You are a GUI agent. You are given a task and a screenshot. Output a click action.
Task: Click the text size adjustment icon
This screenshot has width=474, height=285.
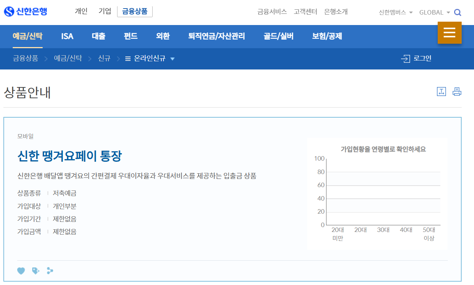click(x=441, y=92)
